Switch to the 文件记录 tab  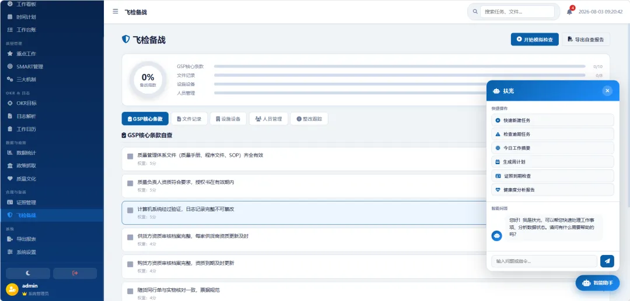(x=189, y=119)
